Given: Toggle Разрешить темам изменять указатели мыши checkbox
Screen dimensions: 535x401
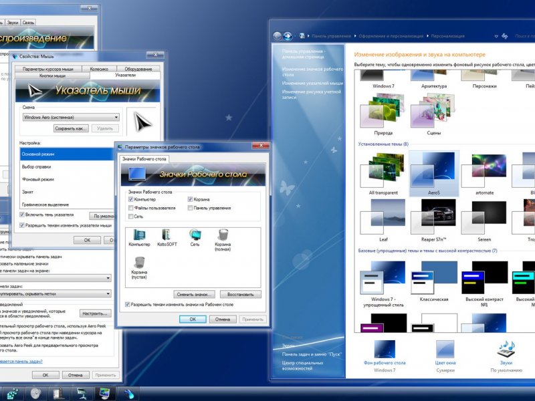Looking at the screenshot, I should pos(22,225).
